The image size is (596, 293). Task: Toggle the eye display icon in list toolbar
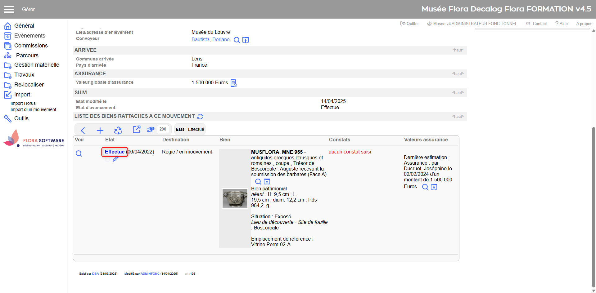(151, 130)
